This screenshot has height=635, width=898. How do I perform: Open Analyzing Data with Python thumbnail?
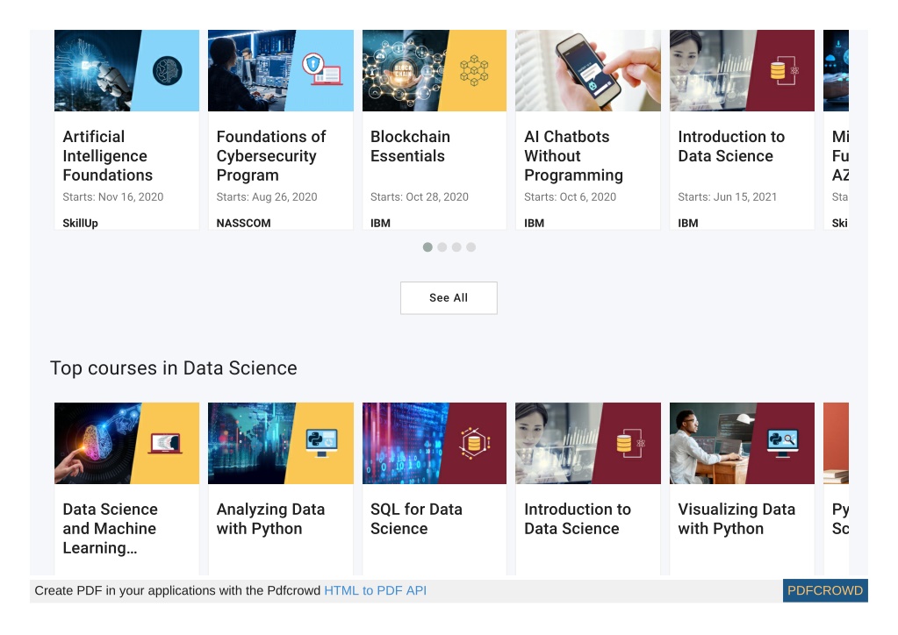tap(281, 443)
